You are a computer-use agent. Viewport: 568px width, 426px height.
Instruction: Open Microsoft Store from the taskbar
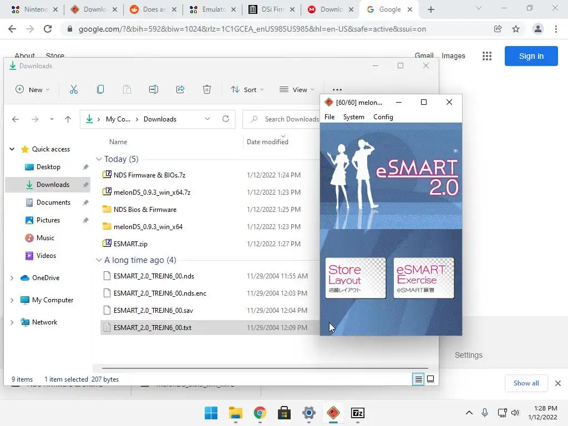point(285,413)
